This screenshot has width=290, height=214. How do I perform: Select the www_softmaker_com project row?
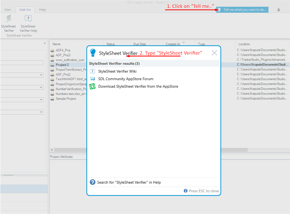click(x=70, y=60)
